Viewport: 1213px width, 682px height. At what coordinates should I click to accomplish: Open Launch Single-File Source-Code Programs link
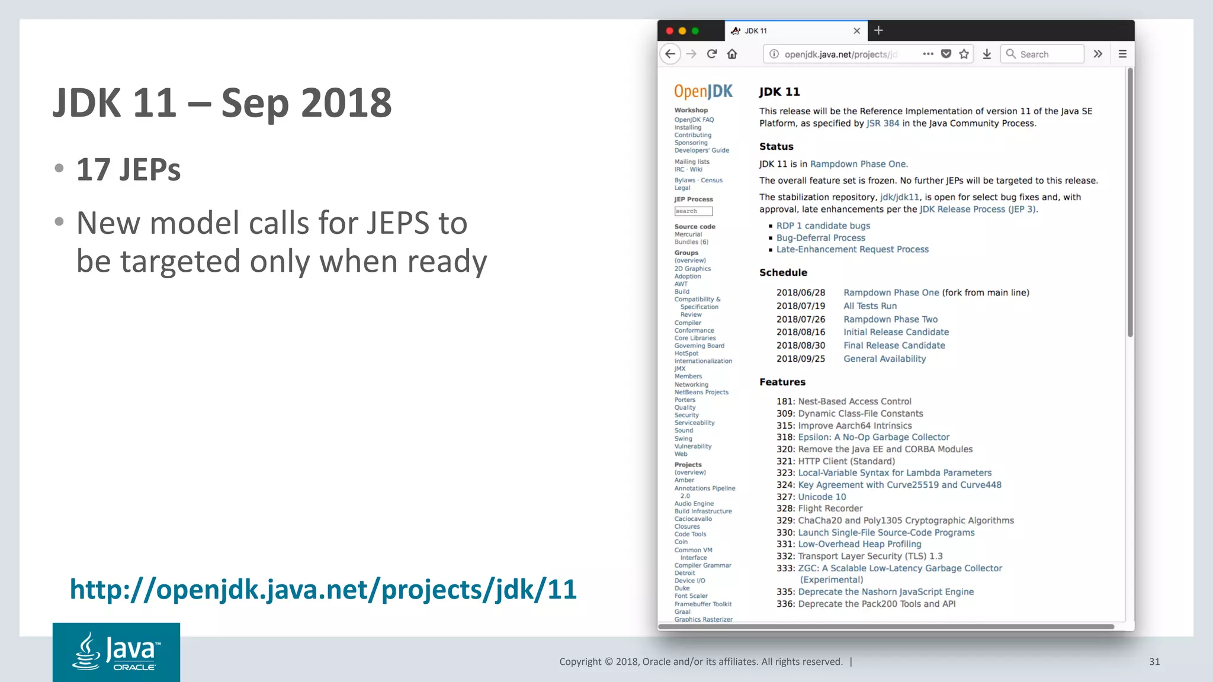pos(886,532)
